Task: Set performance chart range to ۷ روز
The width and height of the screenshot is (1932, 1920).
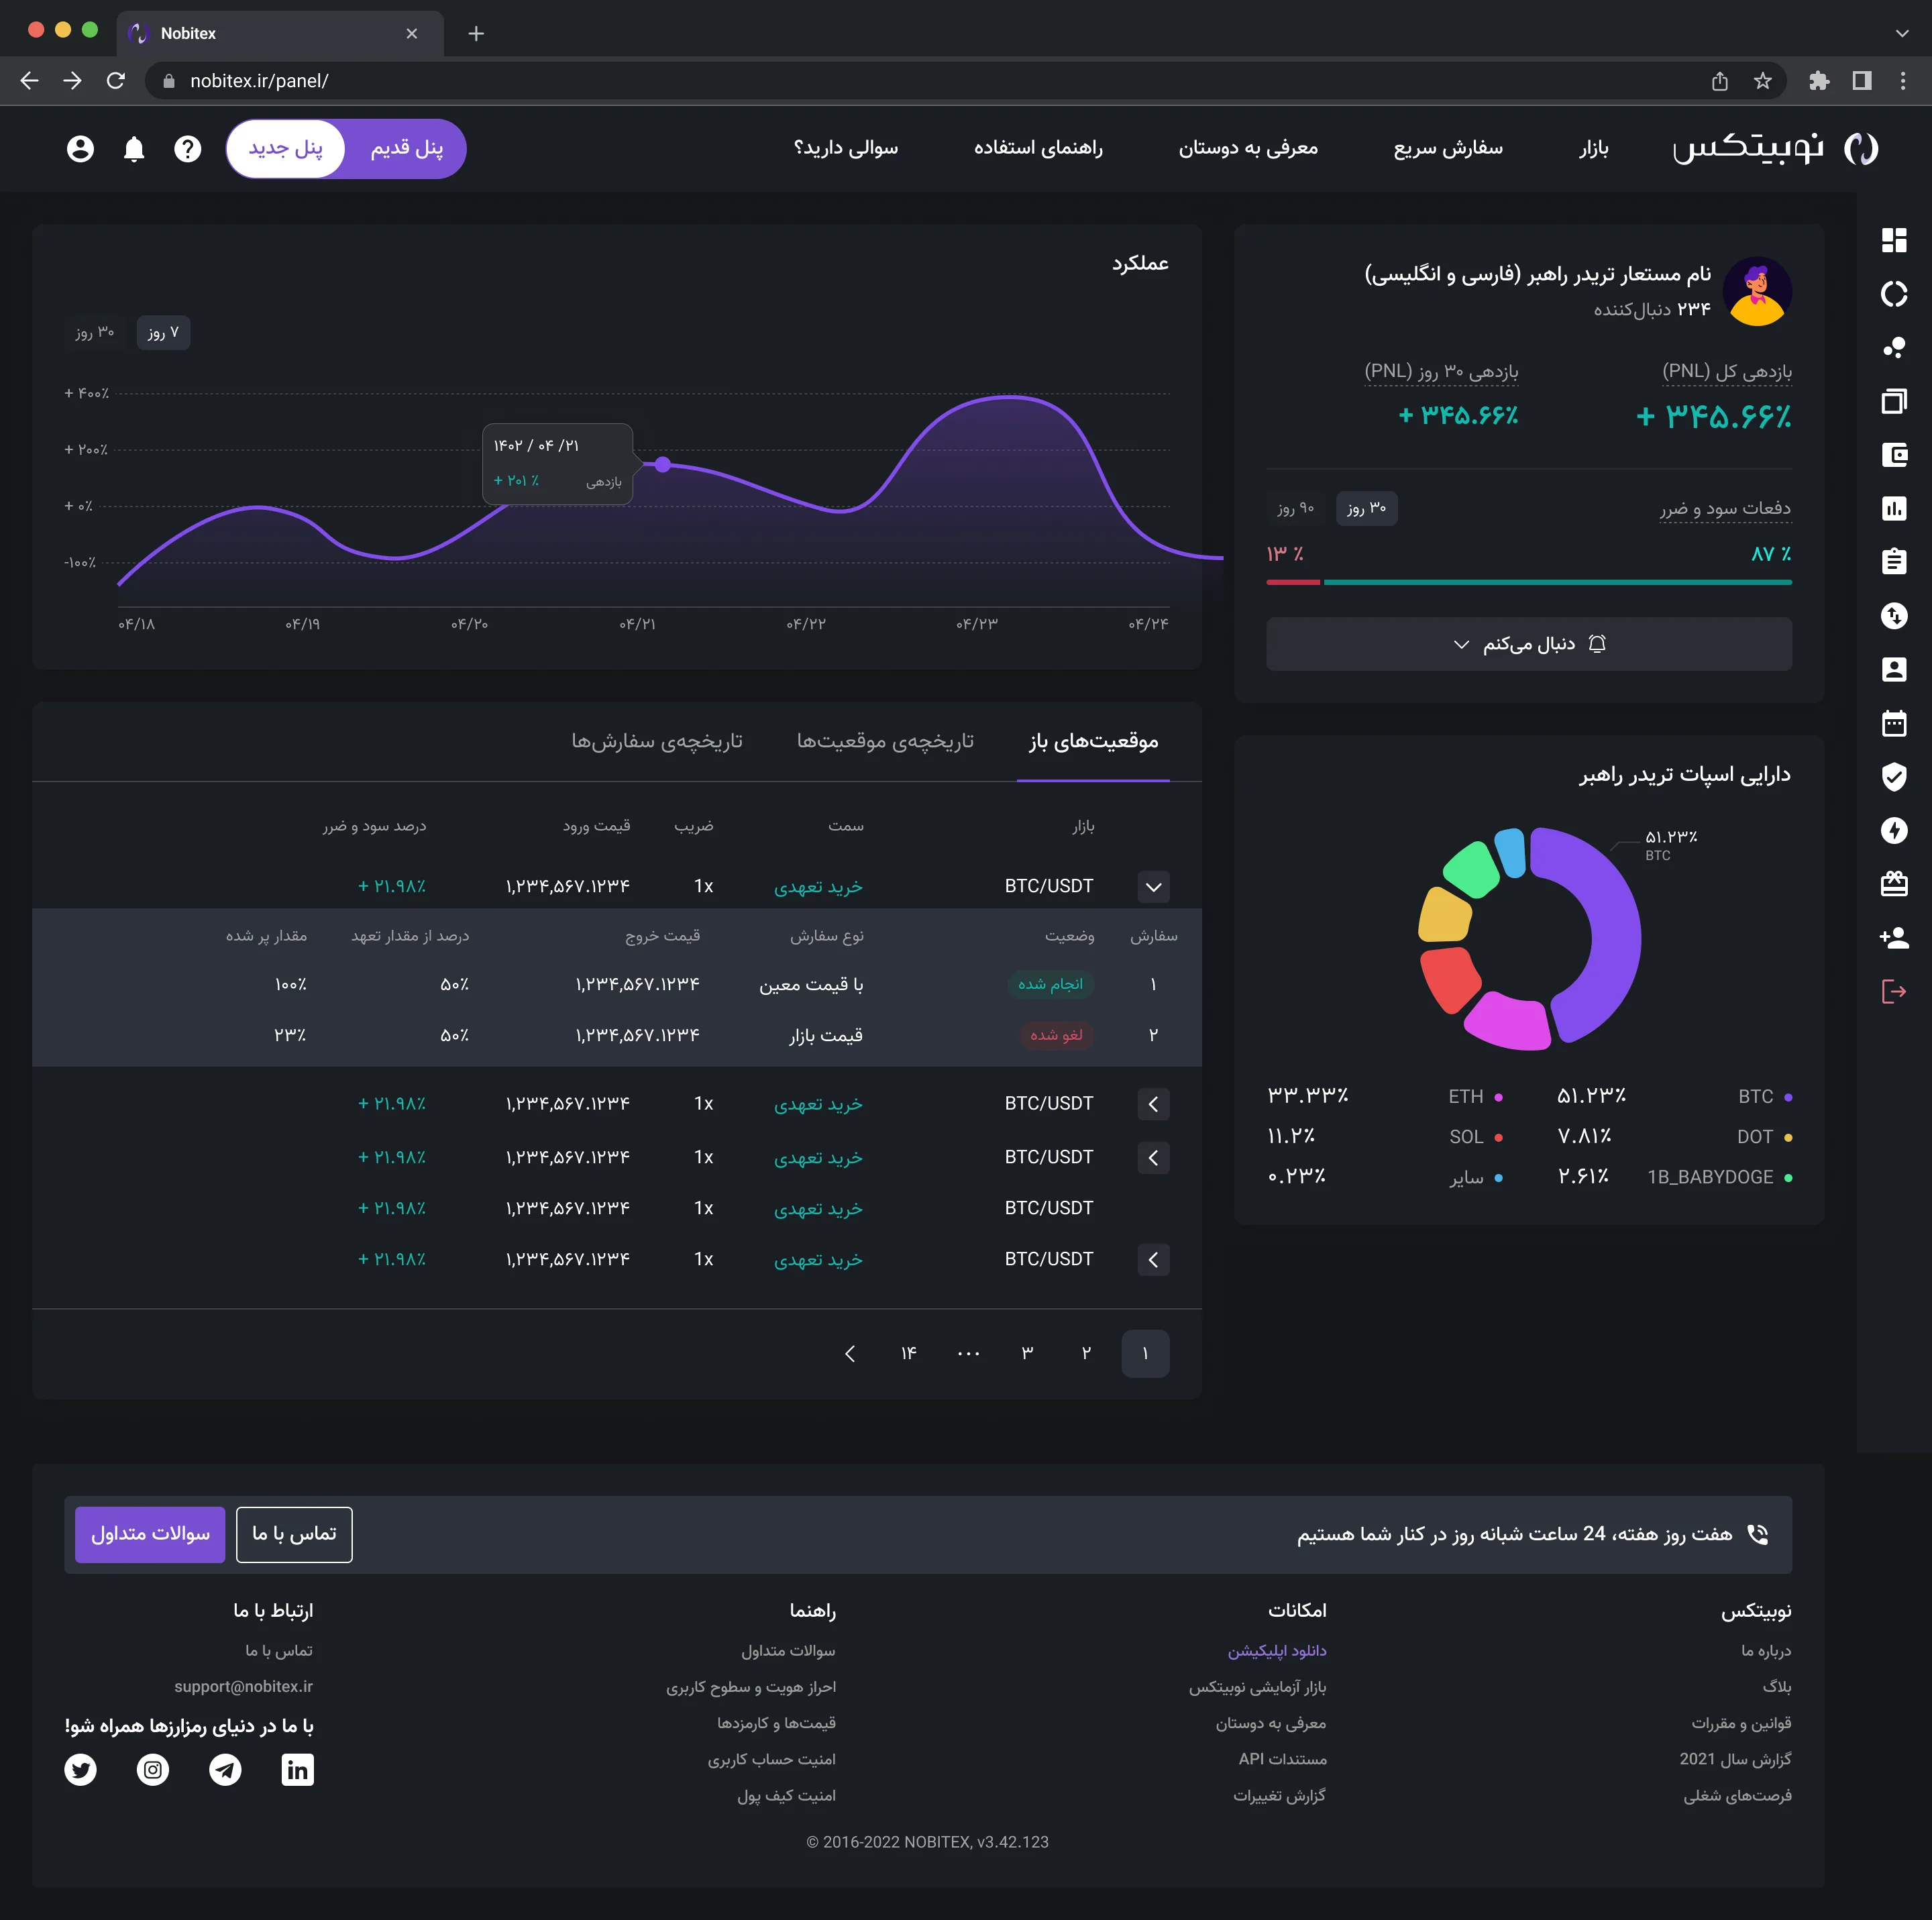Action: click(x=163, y=332)
